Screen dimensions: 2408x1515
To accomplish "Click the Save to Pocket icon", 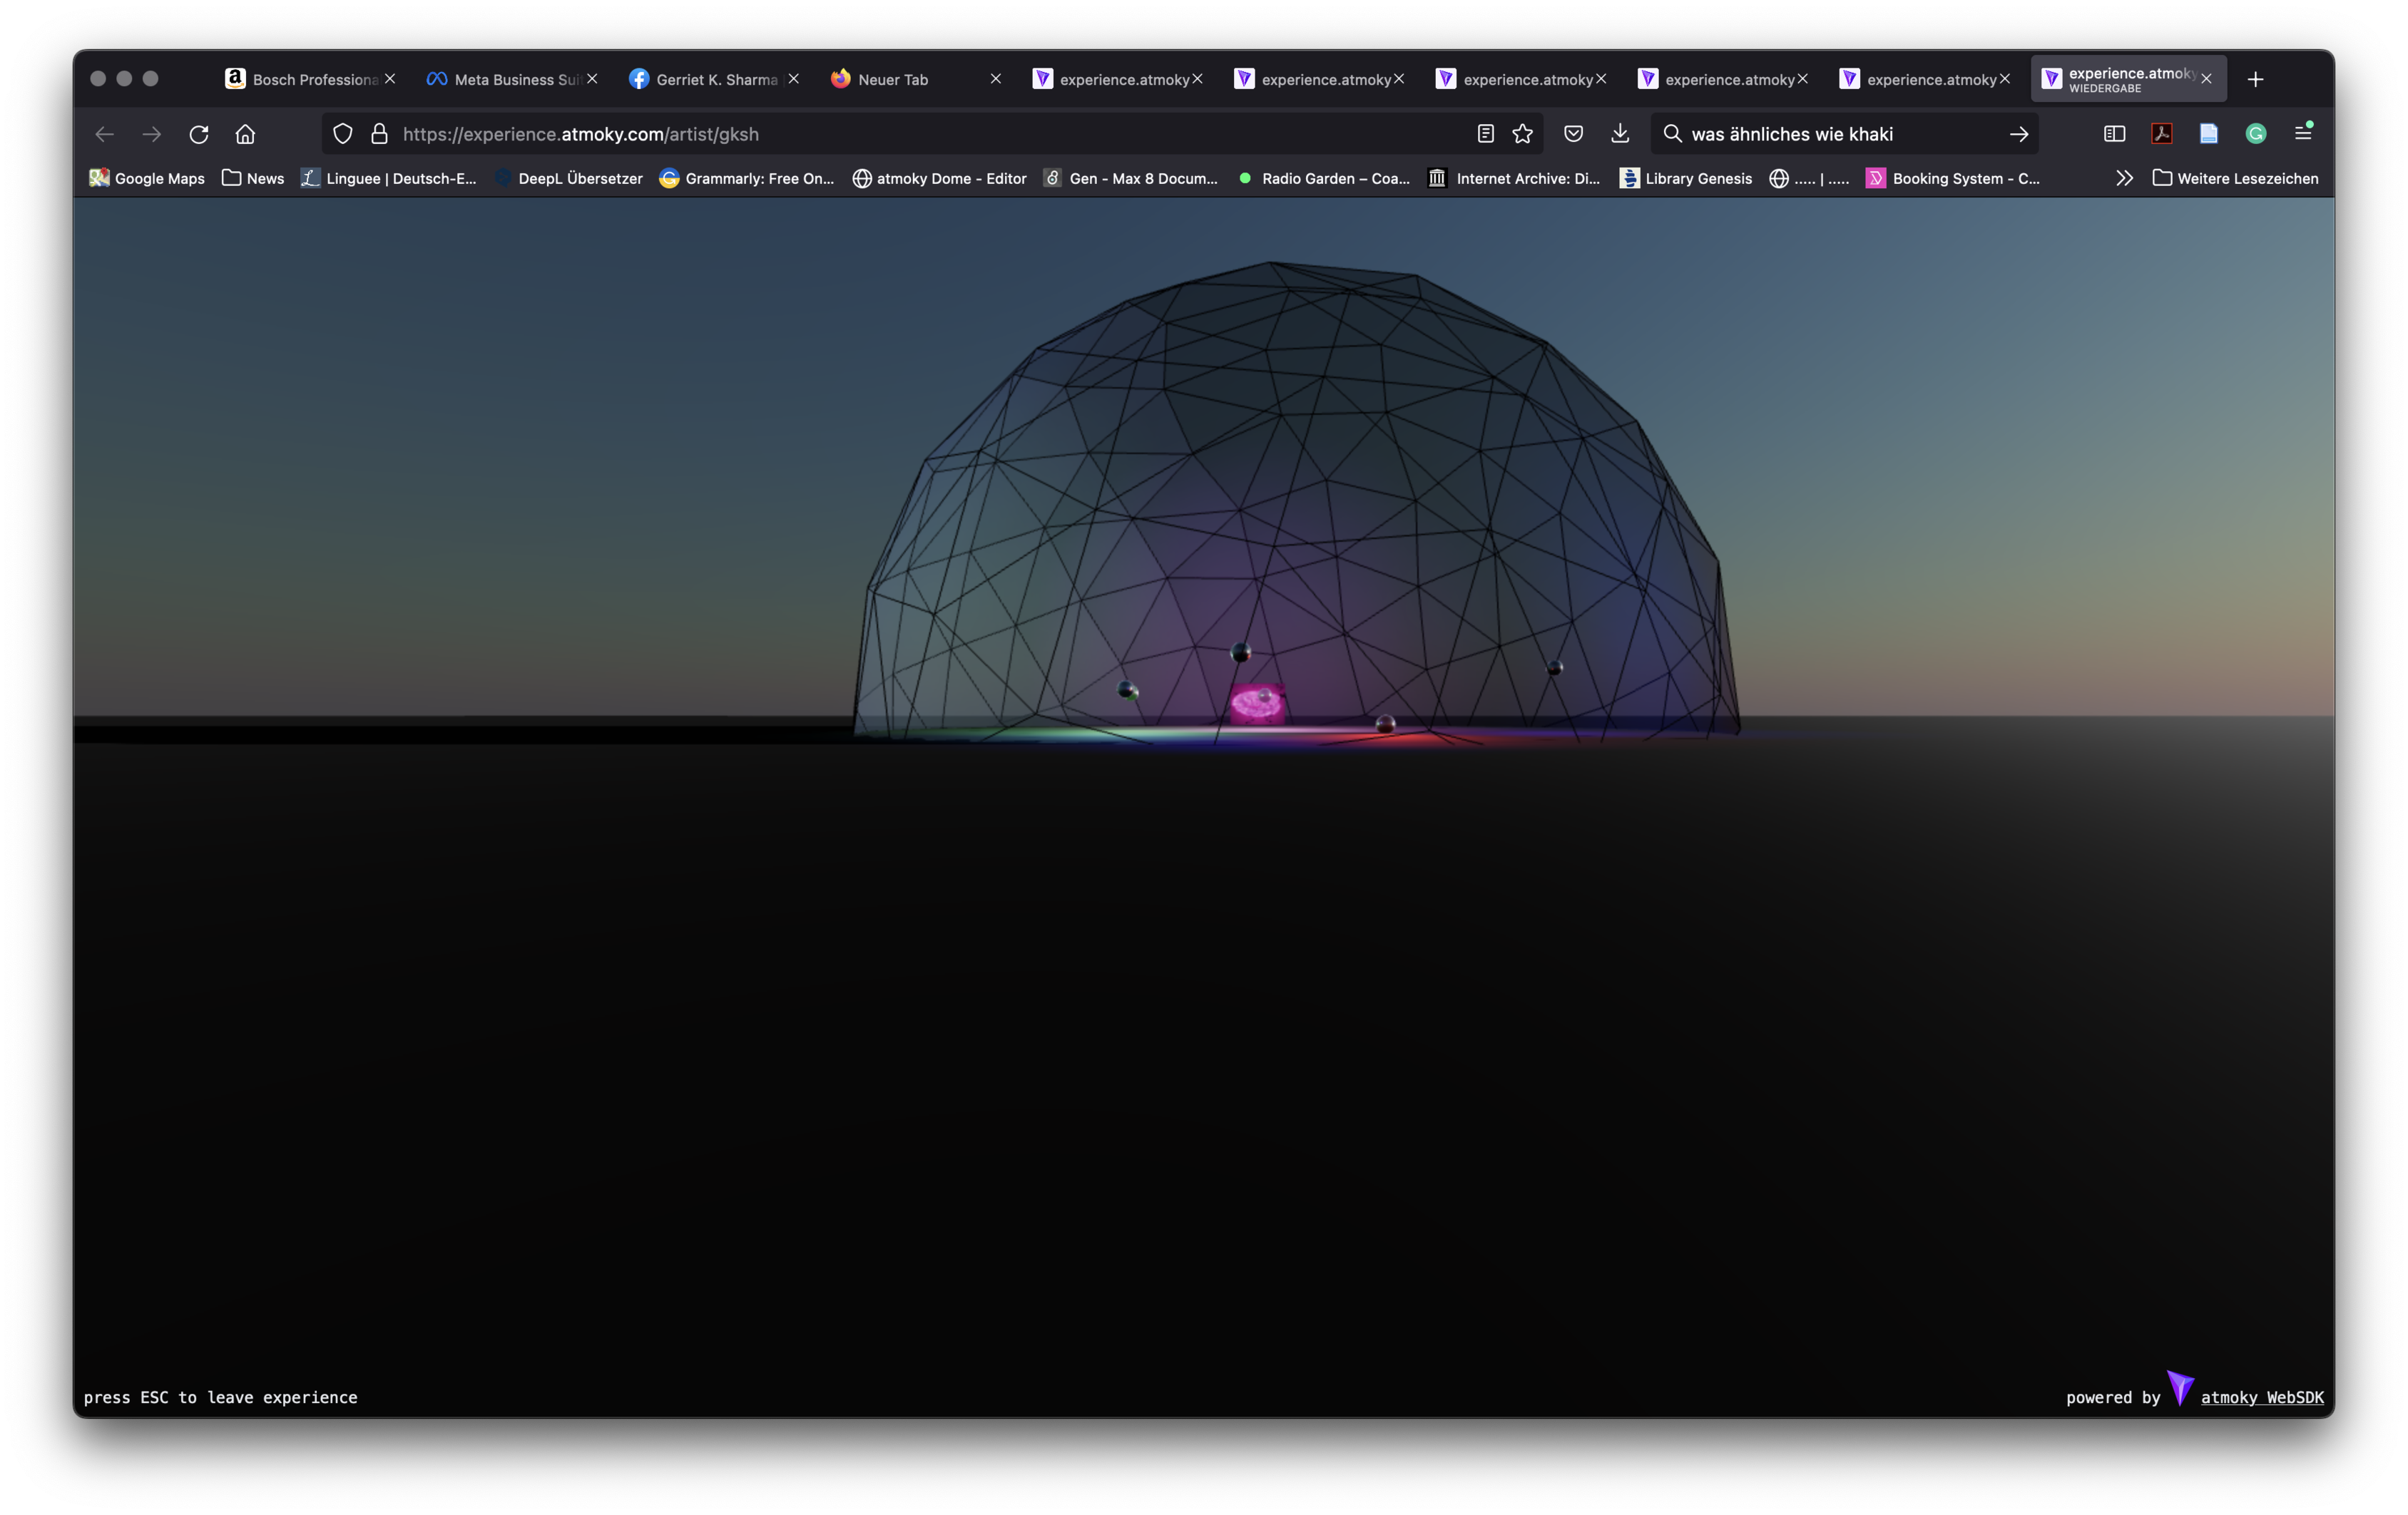I will point(1573,134).
